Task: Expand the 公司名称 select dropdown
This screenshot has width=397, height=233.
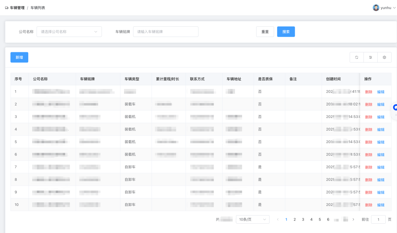Action: 69,32
